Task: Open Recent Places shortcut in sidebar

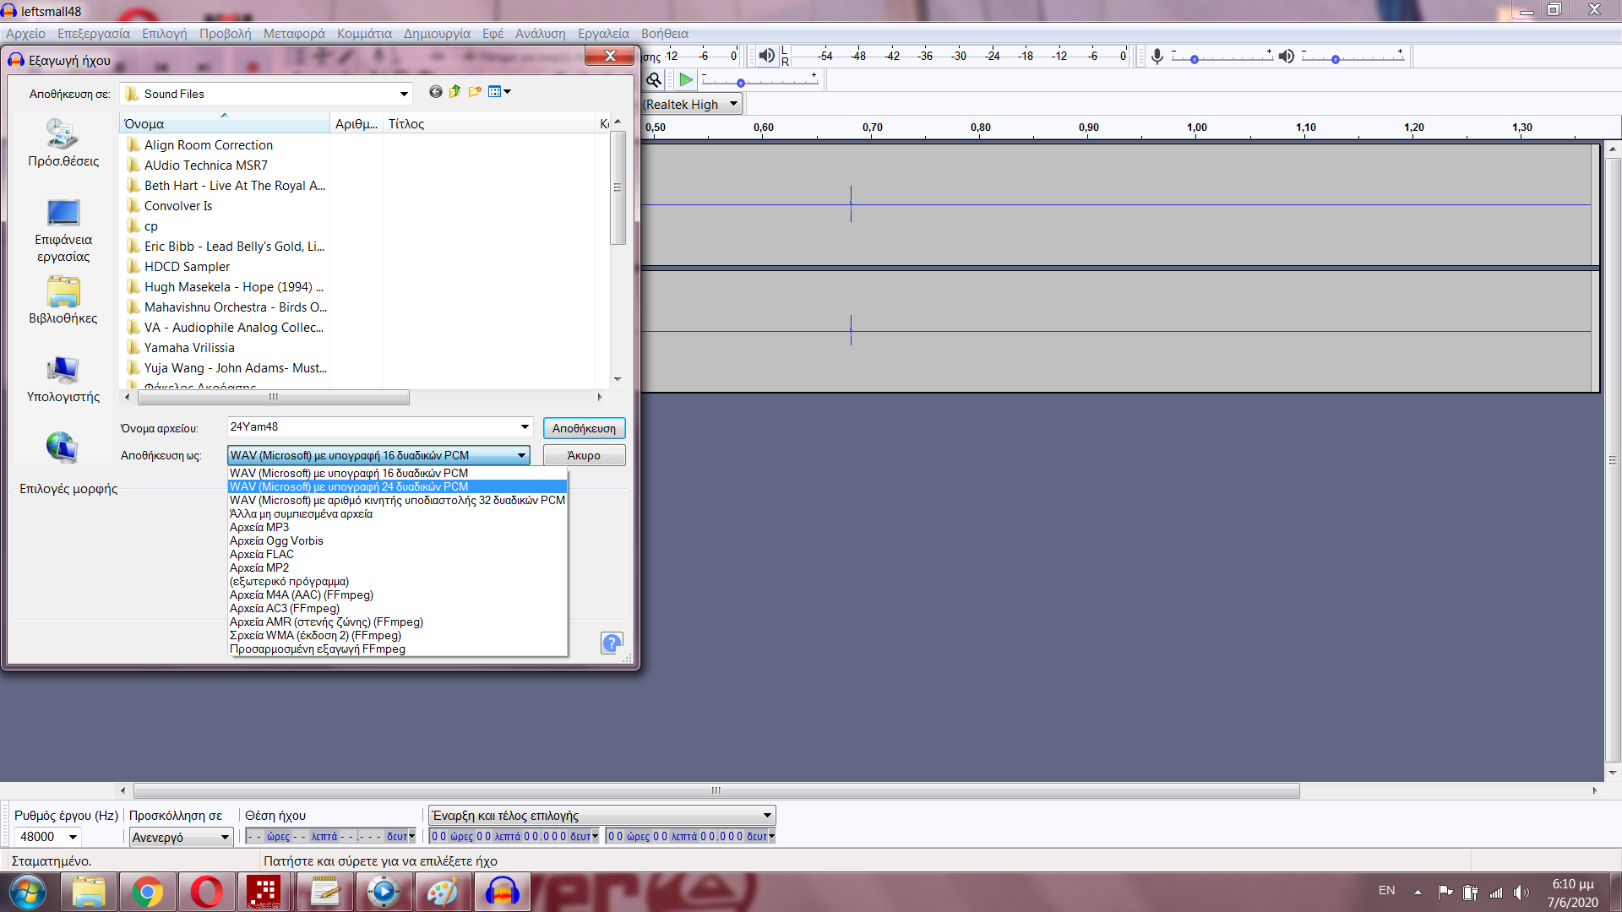Action: pos(63,144)
